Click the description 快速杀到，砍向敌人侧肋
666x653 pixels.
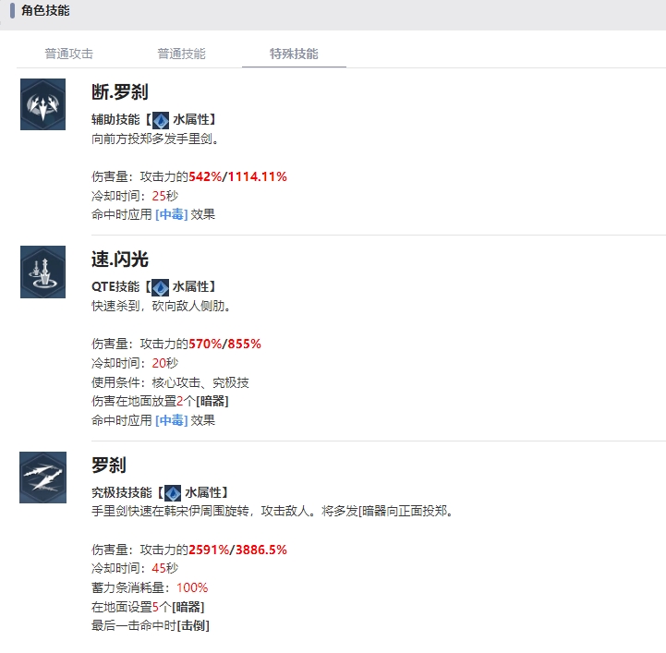click(x=161, y=306)
